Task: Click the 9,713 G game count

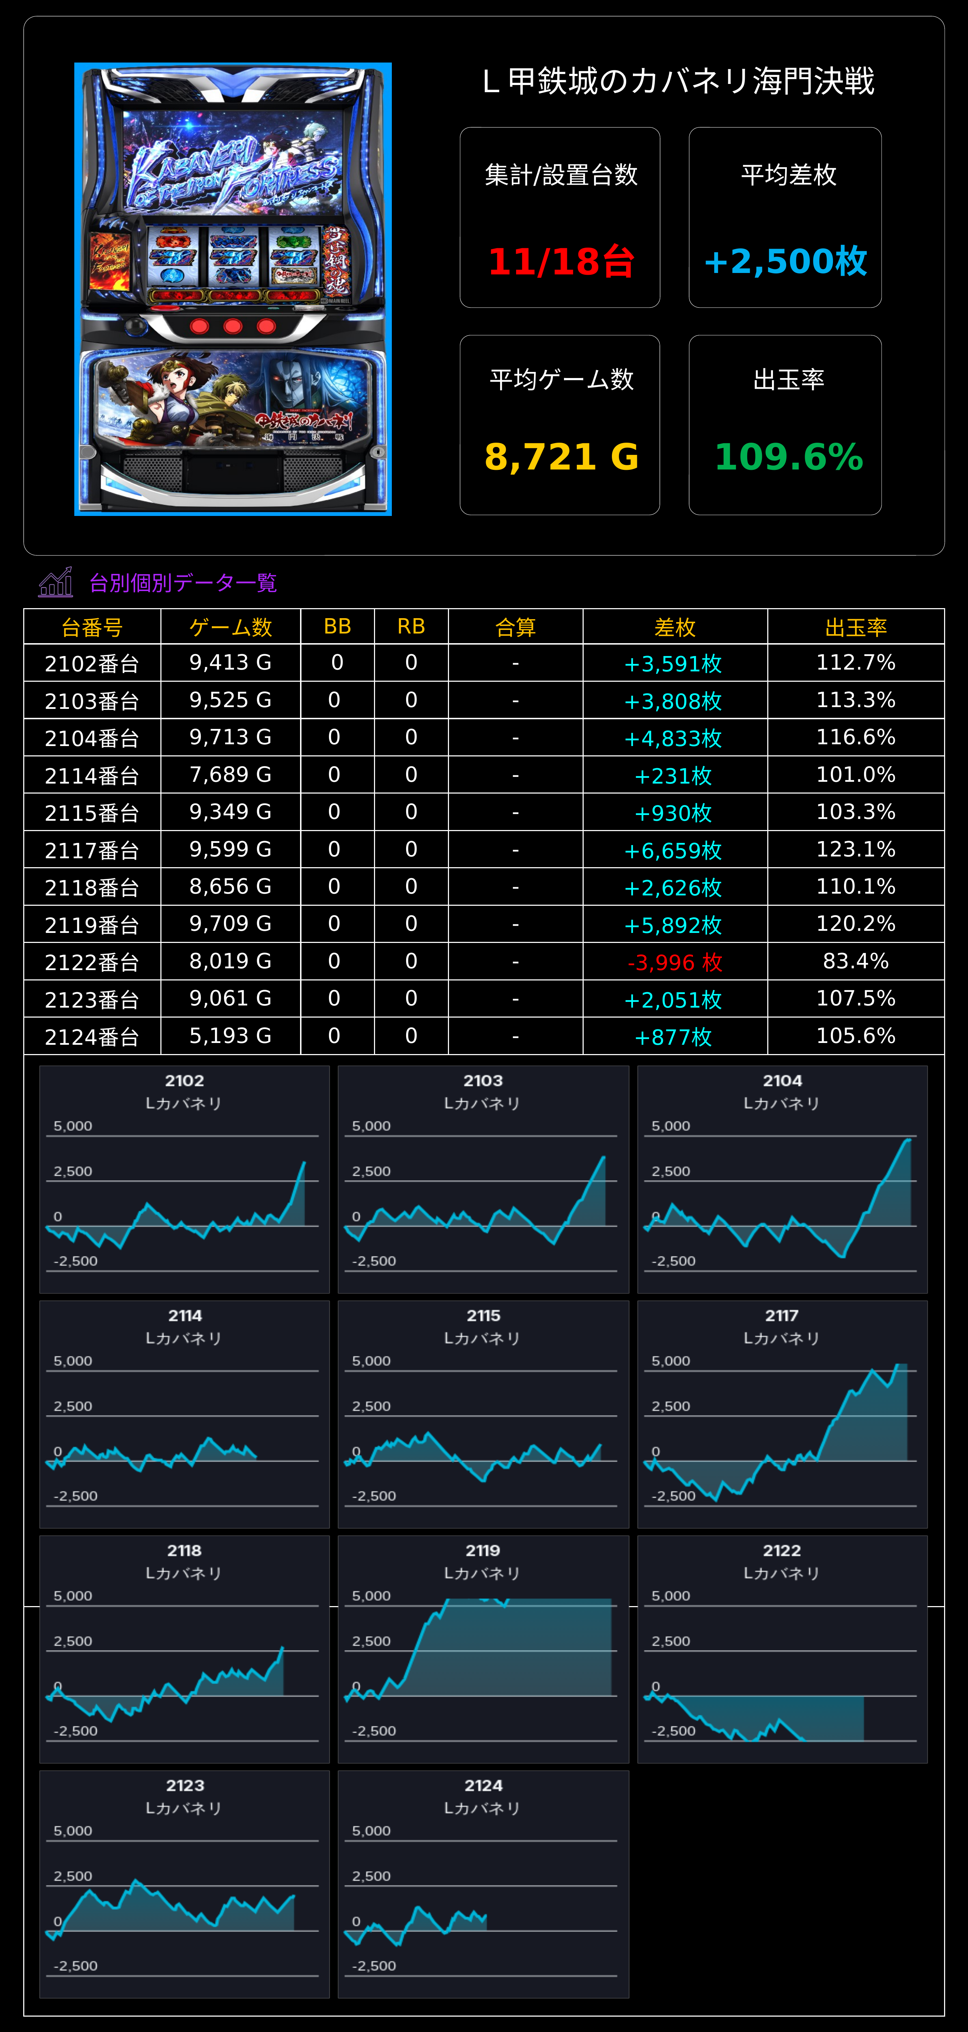Action: (x=230, y=737)
